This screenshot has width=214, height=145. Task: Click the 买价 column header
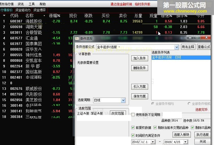coord(106,16)
